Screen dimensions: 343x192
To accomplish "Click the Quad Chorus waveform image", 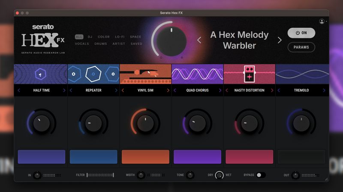I will pos(198,74).
